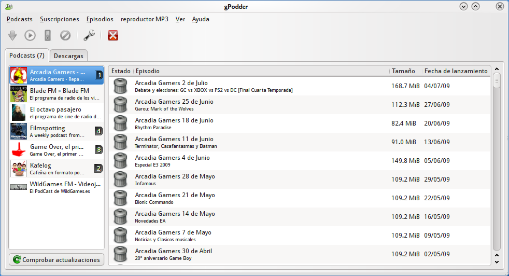This screenshot has height=276, width=509.
Task: Select the Filmspotting podcast title
Action: 47,128
